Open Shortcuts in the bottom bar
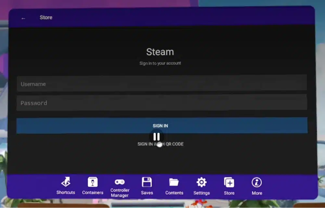Screen dimensions: 325x208 (66, 186)
